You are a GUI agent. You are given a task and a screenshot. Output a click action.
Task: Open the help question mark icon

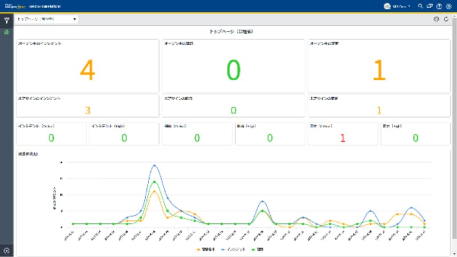click(439, 6)
